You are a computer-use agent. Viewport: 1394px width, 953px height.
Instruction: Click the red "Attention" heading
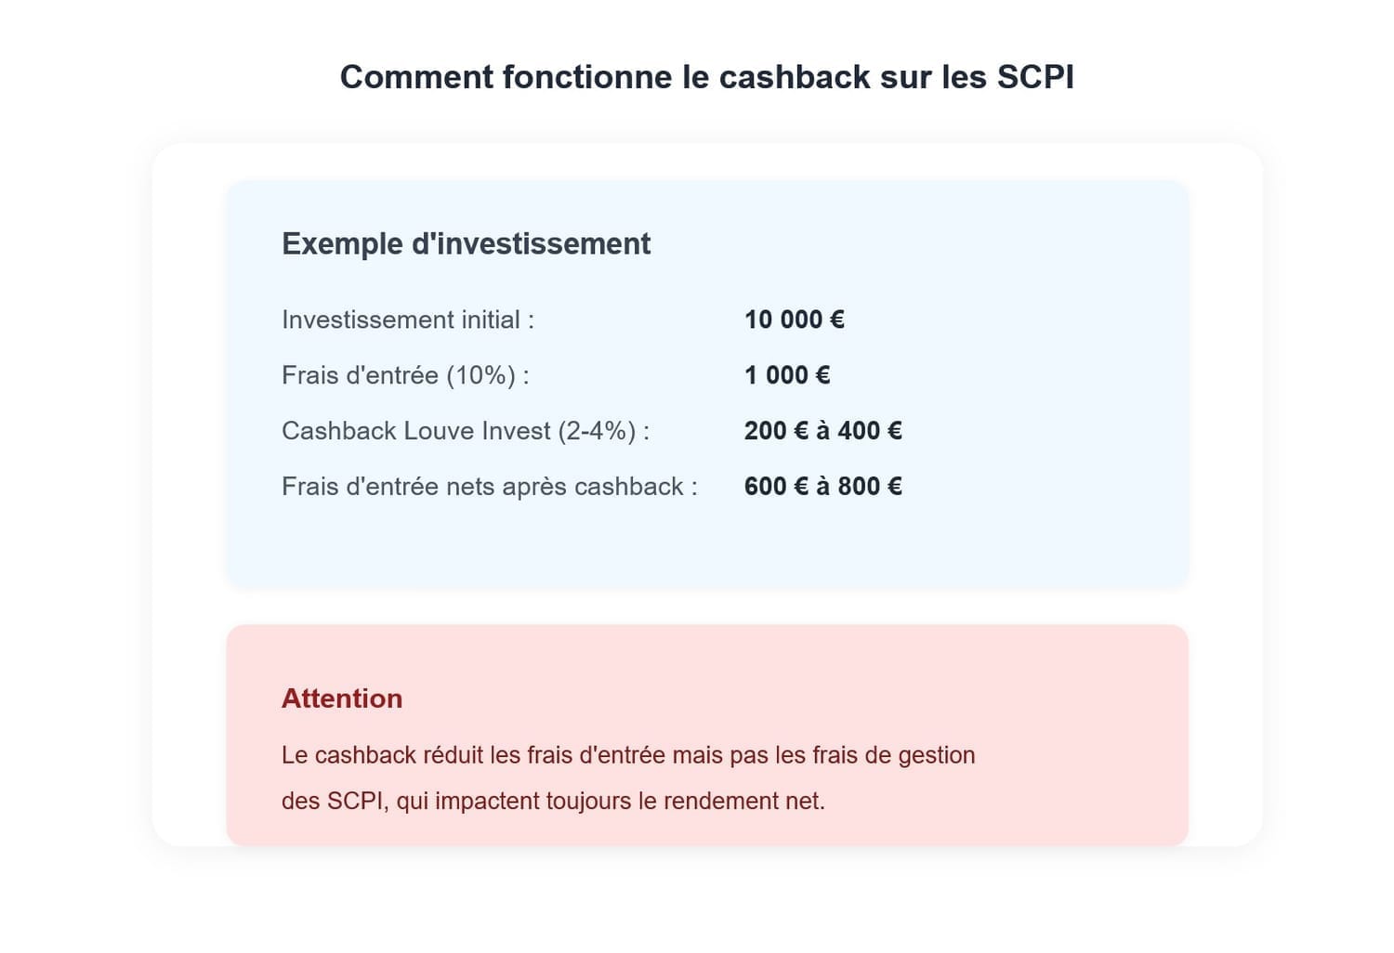point(342,698)
